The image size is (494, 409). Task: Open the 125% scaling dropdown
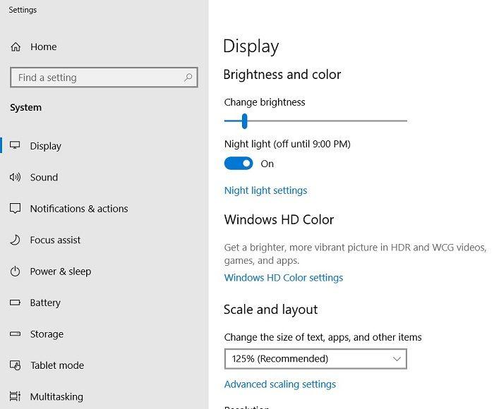(x=315, y=359)
